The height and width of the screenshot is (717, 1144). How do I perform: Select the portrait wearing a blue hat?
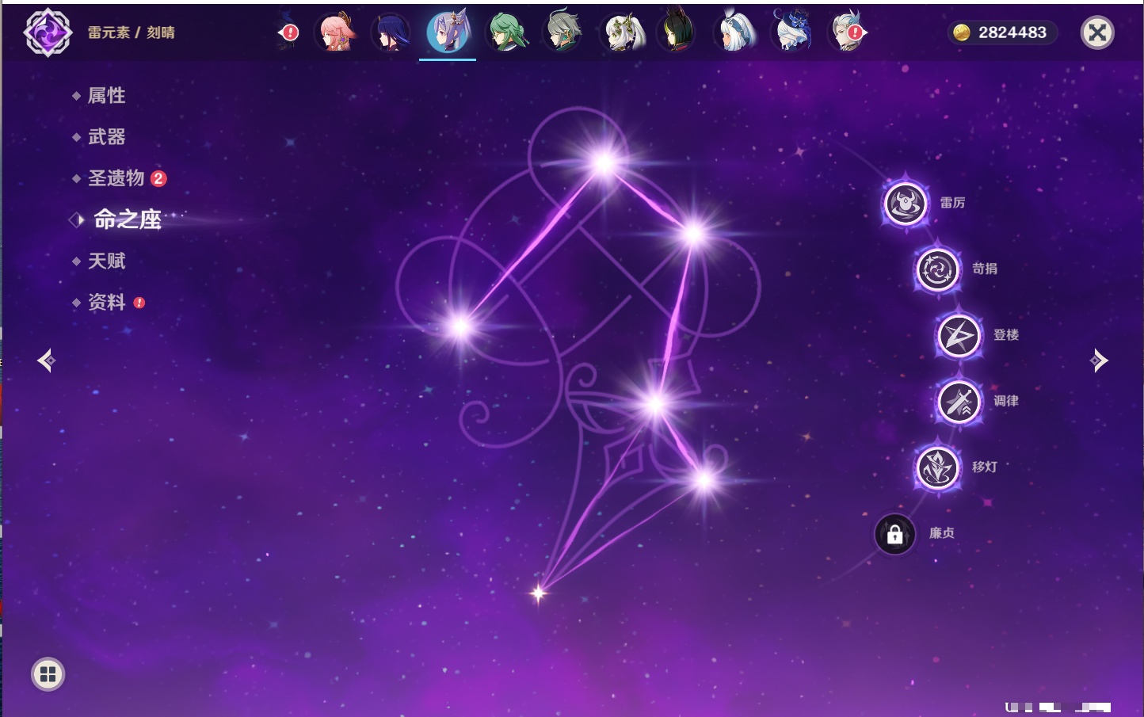point(792,32)
